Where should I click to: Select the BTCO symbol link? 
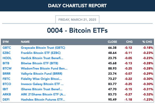tap(7, 84)
